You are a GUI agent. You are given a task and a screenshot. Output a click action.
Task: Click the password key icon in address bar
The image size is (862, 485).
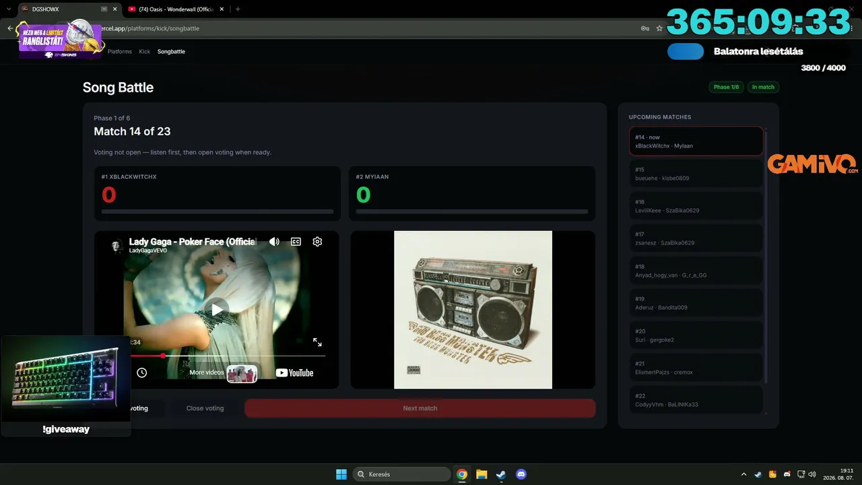click(x=645, y=28)
